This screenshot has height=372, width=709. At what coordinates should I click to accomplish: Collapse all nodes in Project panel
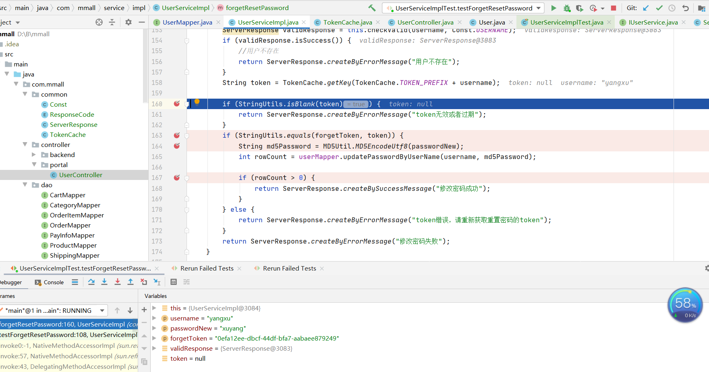[112, 22]
